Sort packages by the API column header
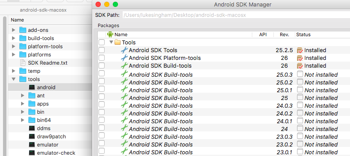 point(263,34)
